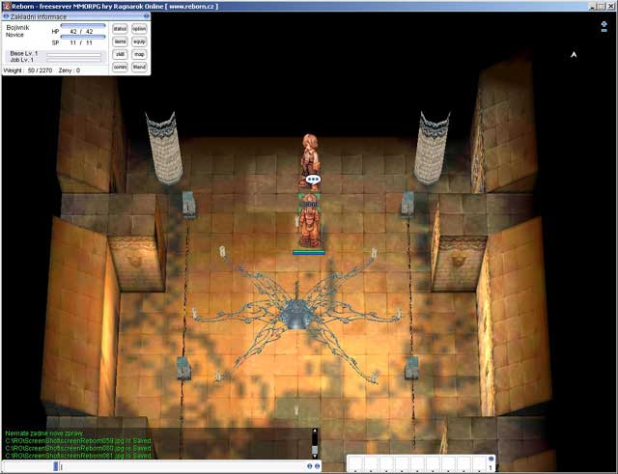Open the status window button
Viewport: 618px width, 474px height.
(120, 29)
